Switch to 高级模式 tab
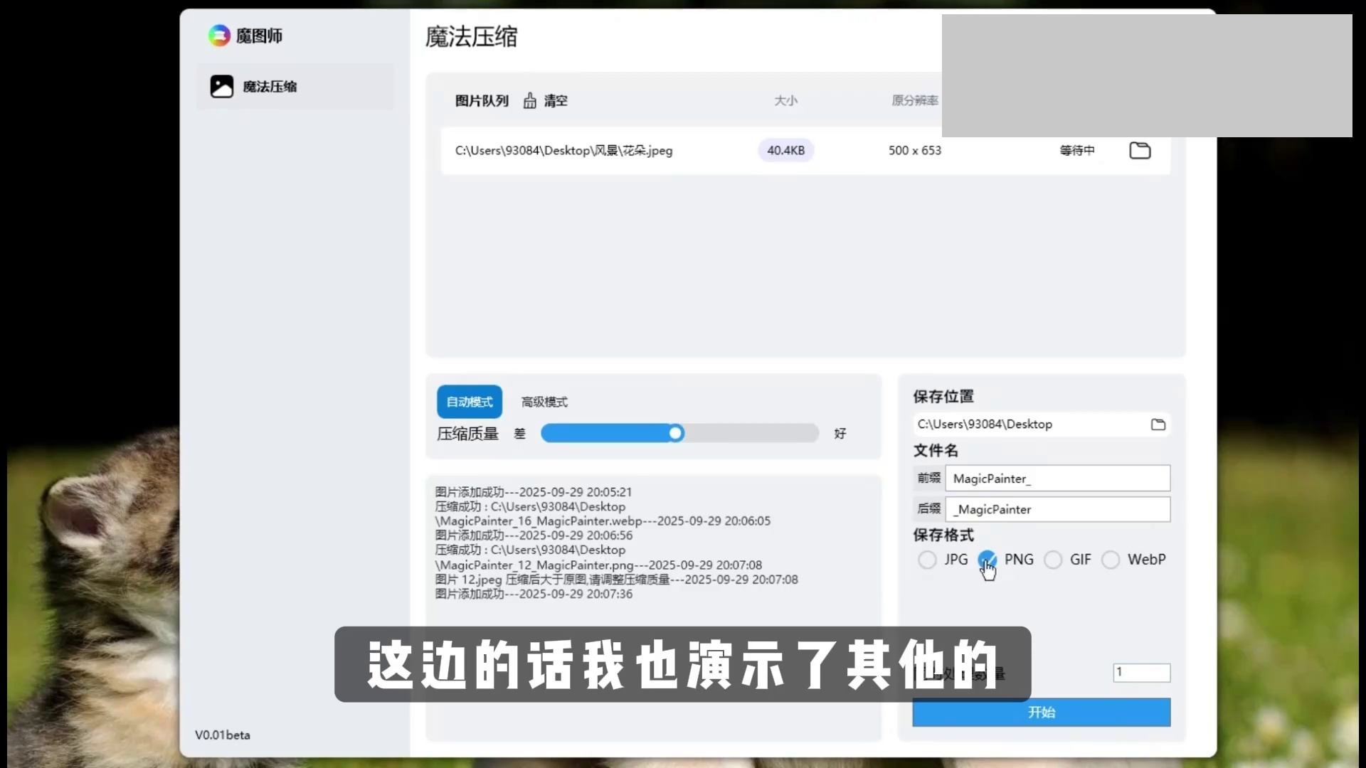This screenshot has width=1366, height=768. point(544,402)
